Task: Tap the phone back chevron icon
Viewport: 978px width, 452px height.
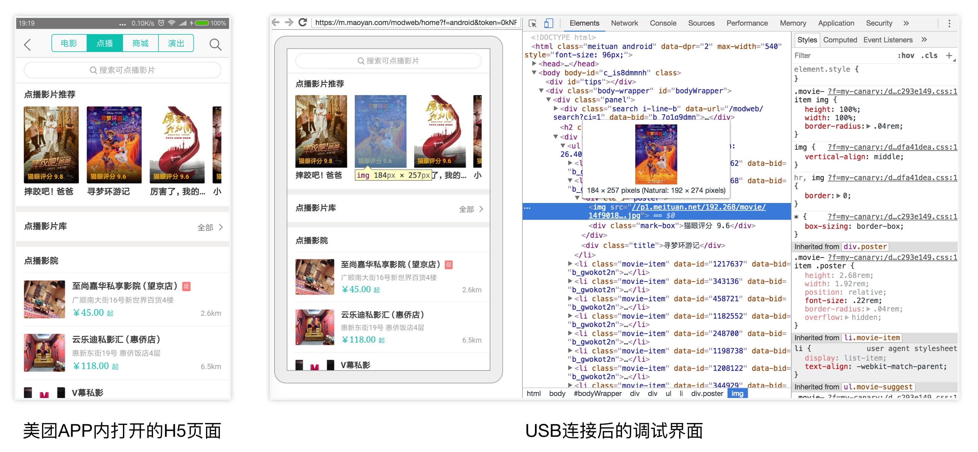Action: 27,45
